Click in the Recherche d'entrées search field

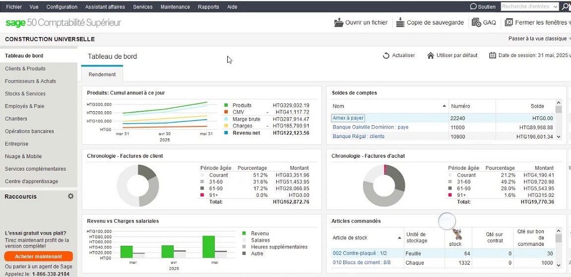(526, 7)
